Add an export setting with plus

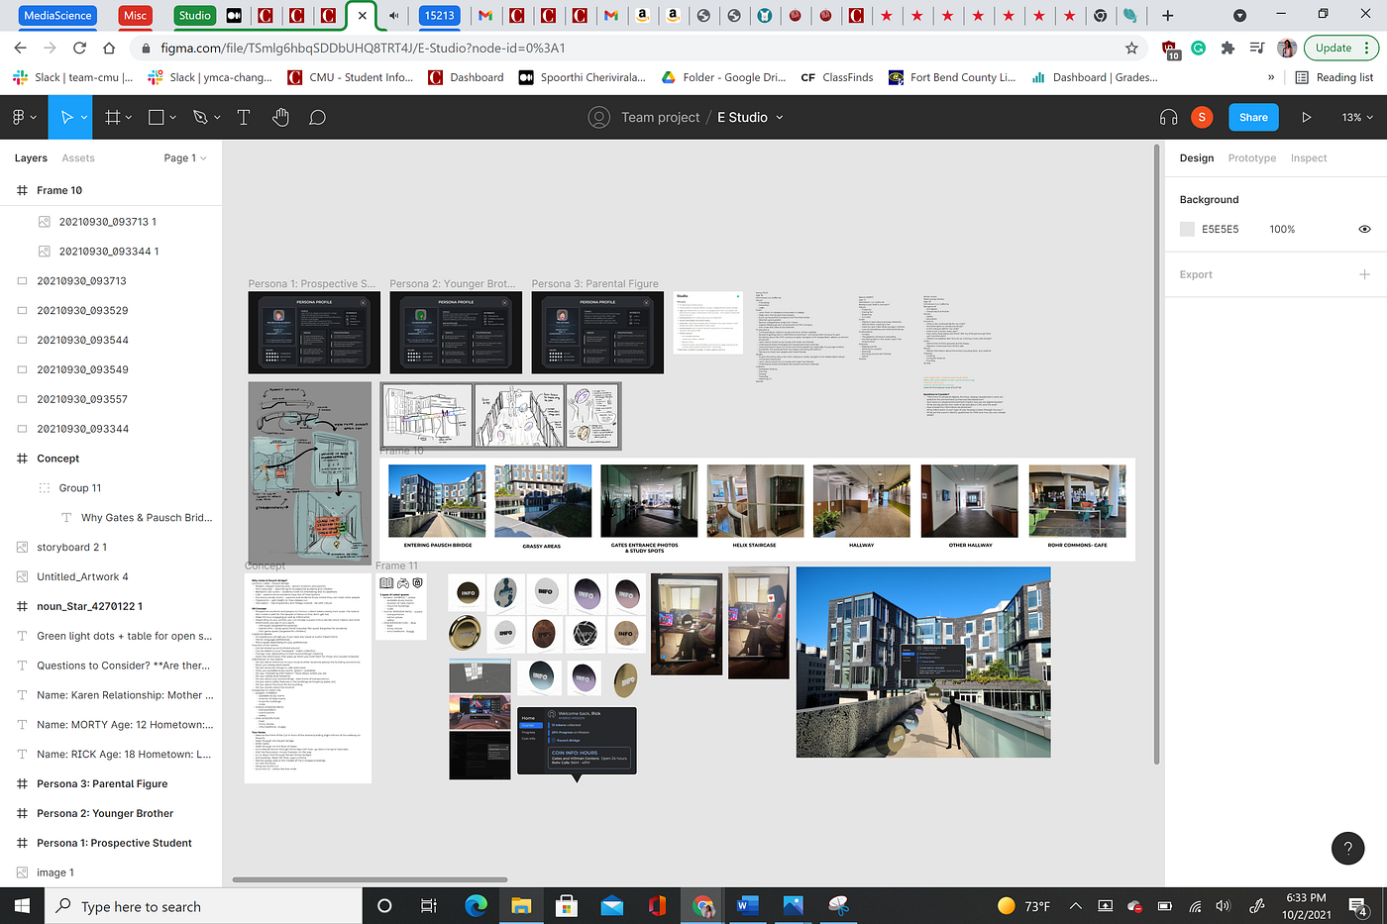pos(1364,274)
